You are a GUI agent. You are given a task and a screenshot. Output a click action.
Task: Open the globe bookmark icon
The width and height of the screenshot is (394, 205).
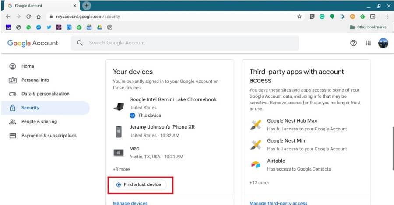point(18,27)
